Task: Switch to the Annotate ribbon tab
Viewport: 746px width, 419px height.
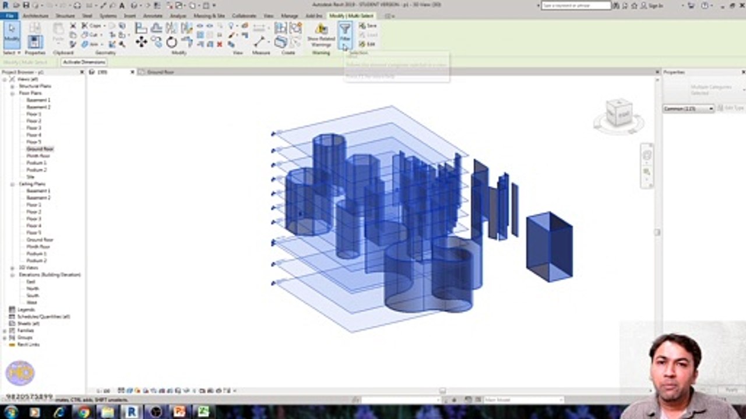Action: (153, 16)
